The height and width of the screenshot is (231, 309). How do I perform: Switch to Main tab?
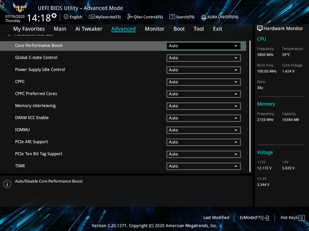pyautogui.click(x=60, y=29)
